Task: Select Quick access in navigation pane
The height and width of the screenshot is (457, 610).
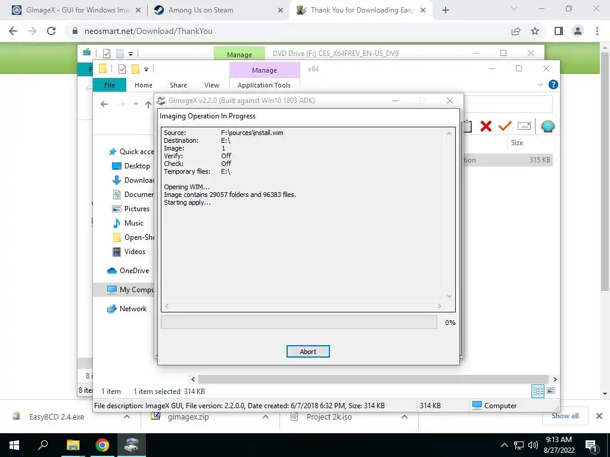Action: click(x=131, y=152)
